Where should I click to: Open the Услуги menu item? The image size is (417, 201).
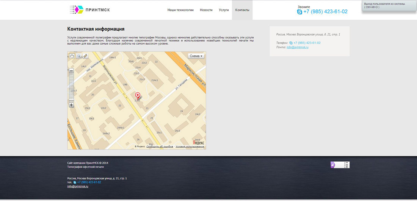(224, 10)
